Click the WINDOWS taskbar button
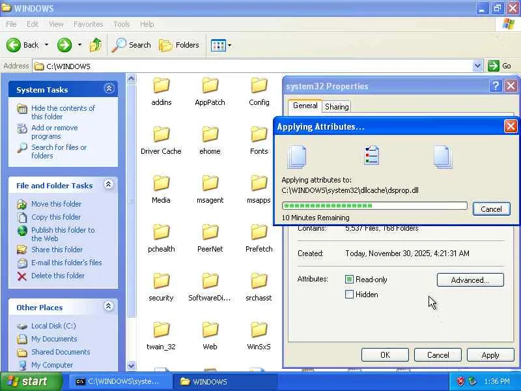This screenshot has height=391, width=521. (x=226, y=382)
